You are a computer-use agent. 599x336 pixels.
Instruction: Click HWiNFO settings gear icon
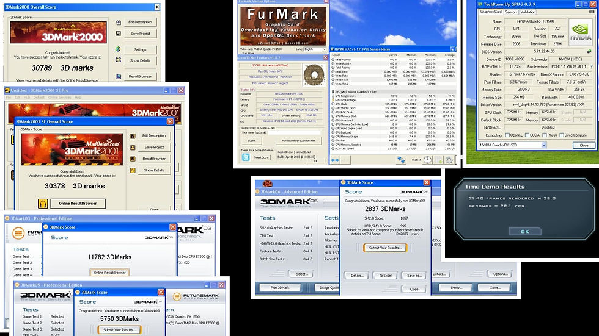click(x=449, y=160)
